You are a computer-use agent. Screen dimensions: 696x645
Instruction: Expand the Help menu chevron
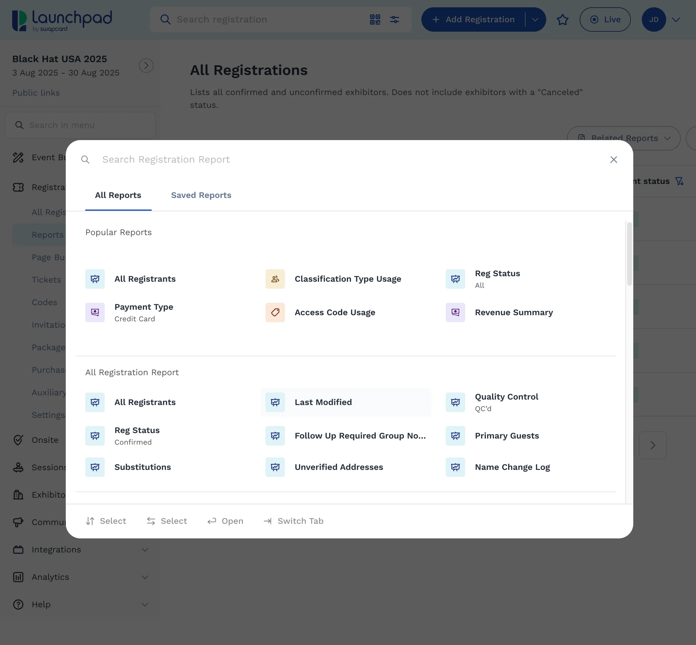(x=145, y=604)
